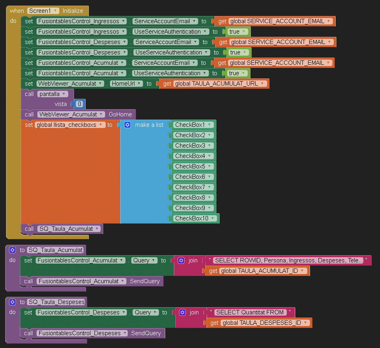Expand the CheckBox10 component dropdown
The height and width of the screenshot is (348, 380).
coord(214,218)
